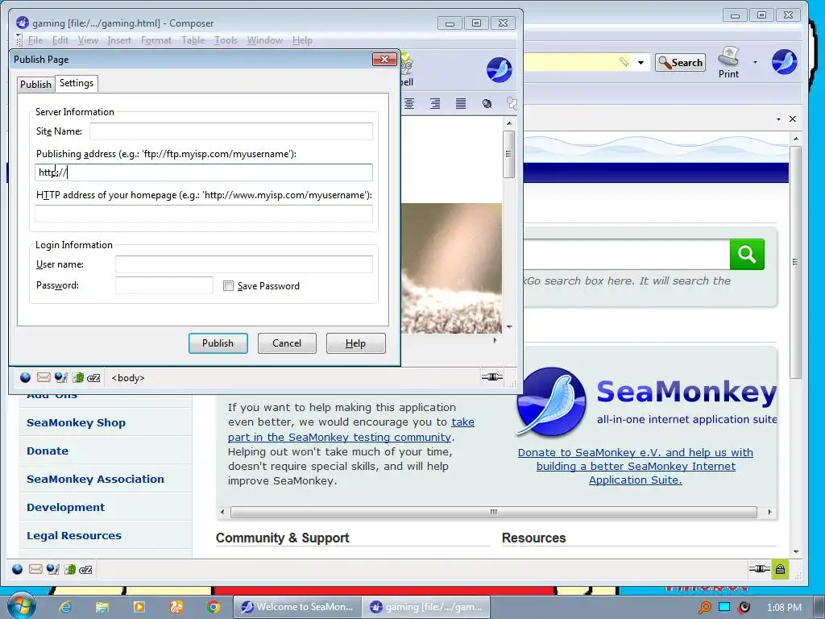
Task: Launch Google Chrome from taskbar
Action: (213, 608)
